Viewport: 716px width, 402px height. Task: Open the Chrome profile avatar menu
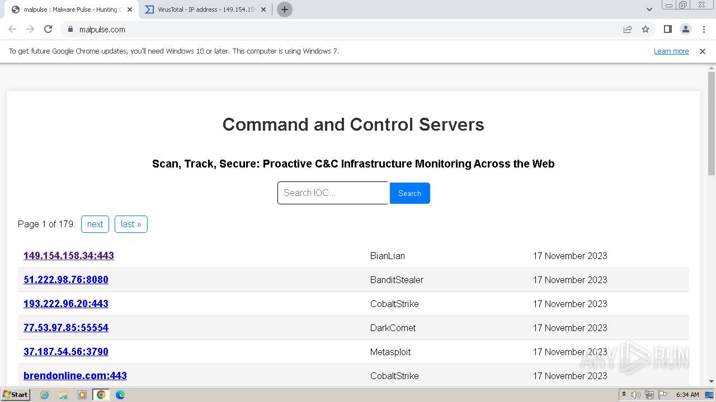pos(686,30)
